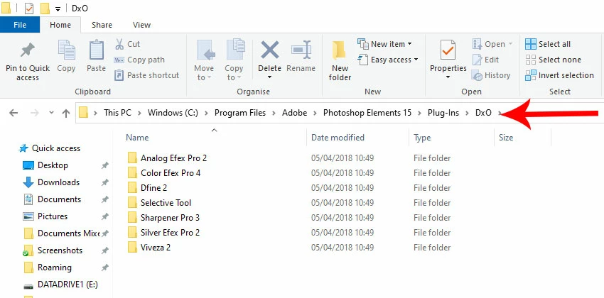604x298 pixels.
Task: Click Adobe breadcrumb in path
Action: [x=294, y=113]
